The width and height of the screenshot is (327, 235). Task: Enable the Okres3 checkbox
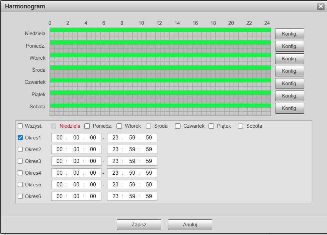click(20, 161)
